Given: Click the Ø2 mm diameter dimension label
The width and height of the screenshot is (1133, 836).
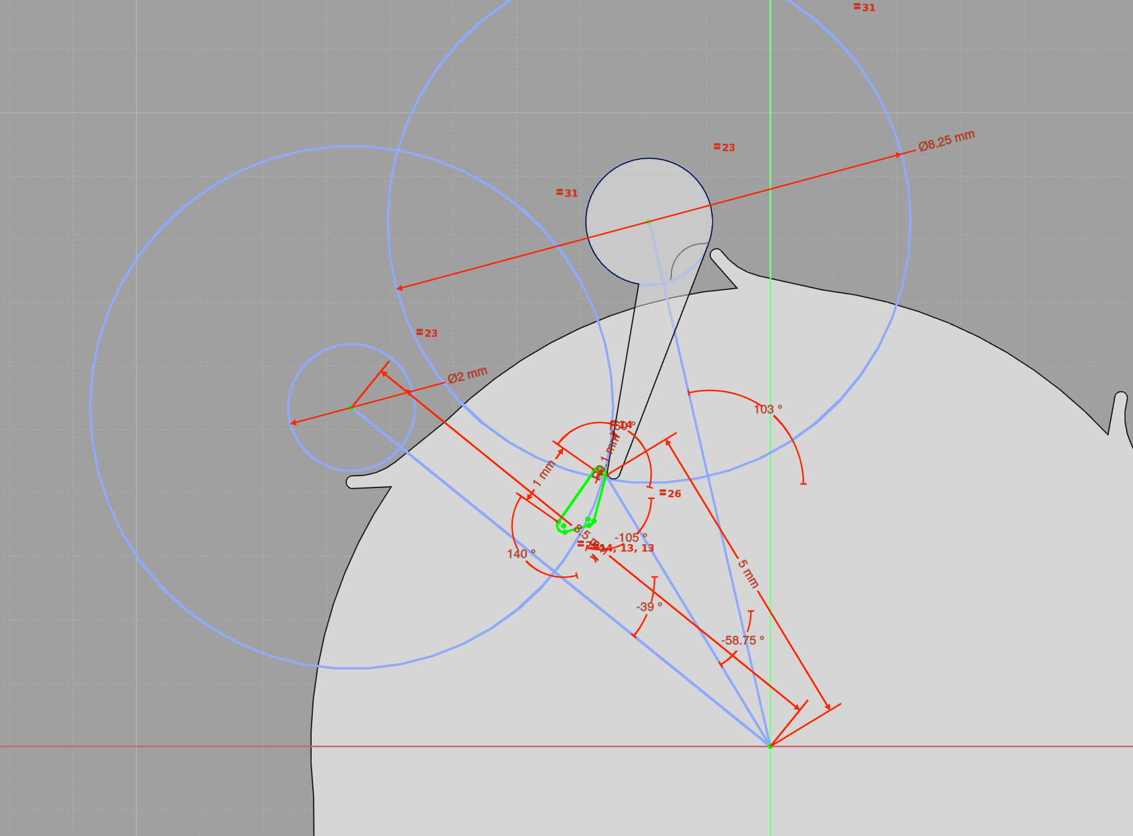Looking at the screenshot, I should (467, 375).
